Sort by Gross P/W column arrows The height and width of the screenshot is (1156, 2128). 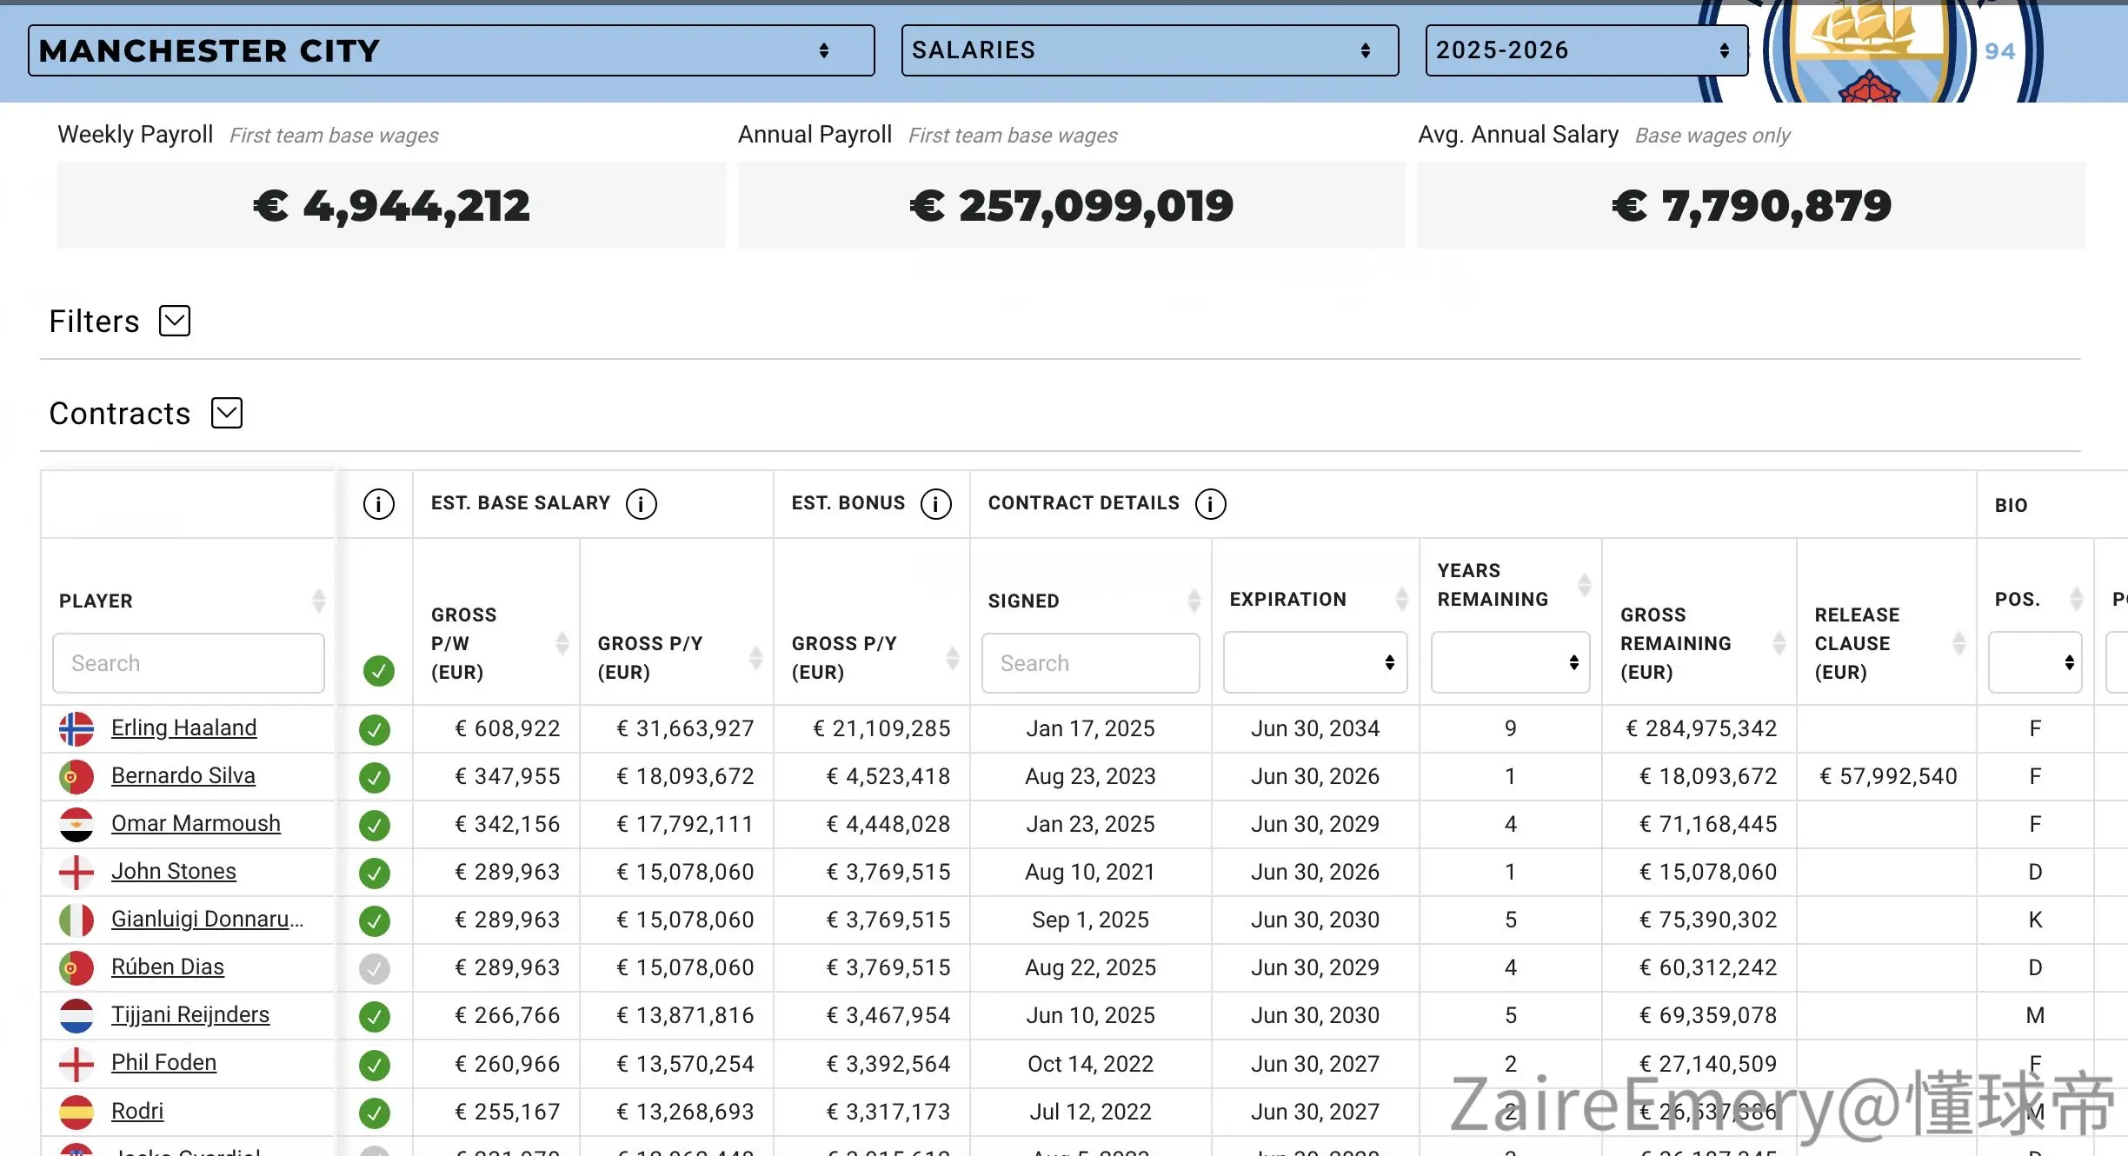point(562,643)
